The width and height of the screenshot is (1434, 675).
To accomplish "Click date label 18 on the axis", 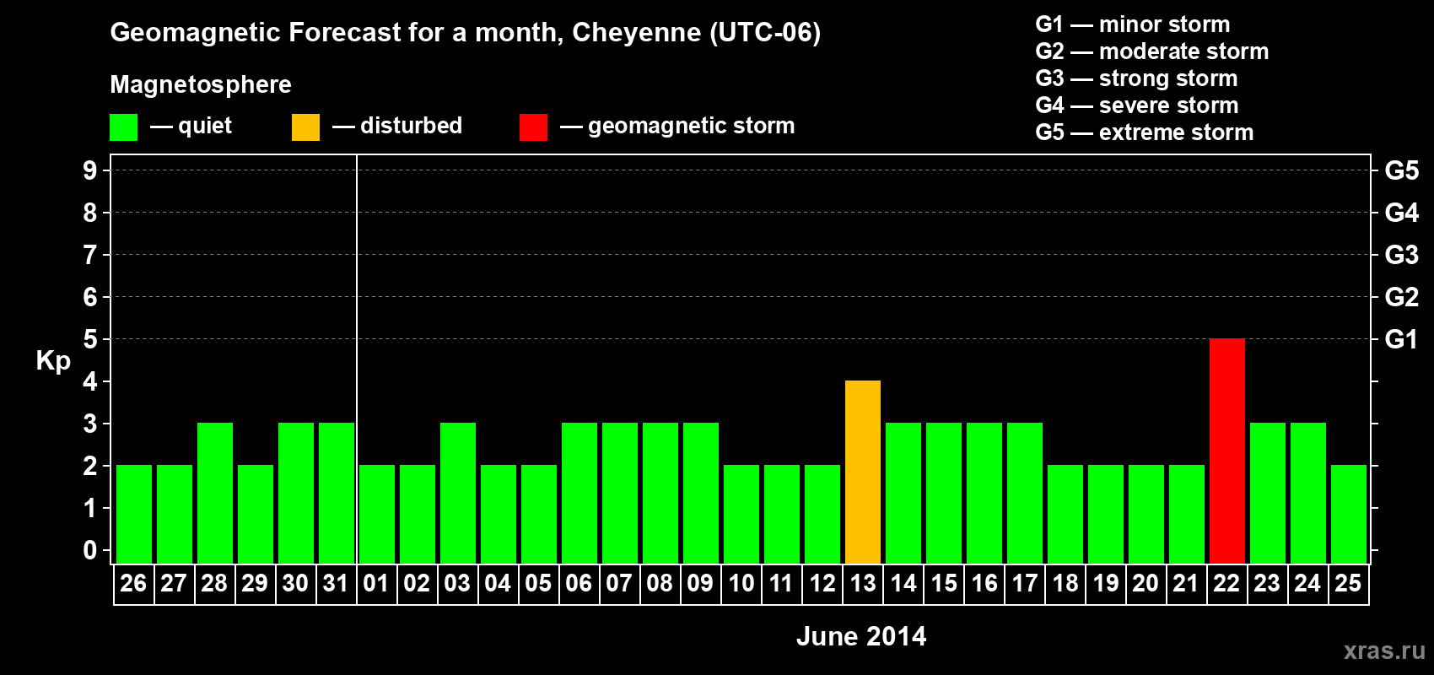I will tap(1065, 584).
